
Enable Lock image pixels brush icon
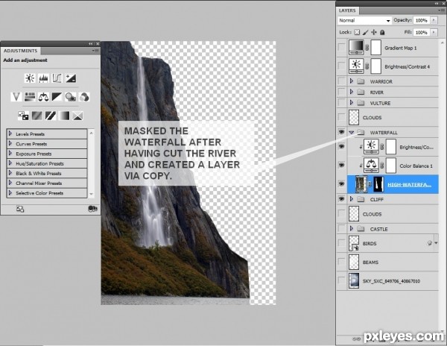tap(366, 32)
